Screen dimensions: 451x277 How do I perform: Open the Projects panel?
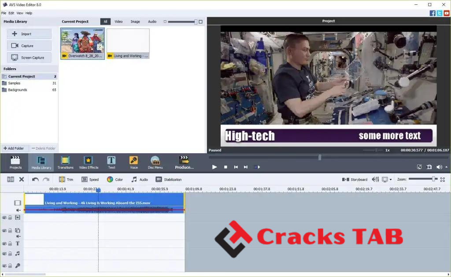click(15, 163)
